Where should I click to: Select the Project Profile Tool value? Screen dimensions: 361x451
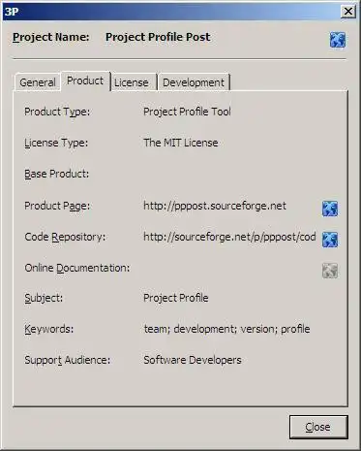[187, 112]
